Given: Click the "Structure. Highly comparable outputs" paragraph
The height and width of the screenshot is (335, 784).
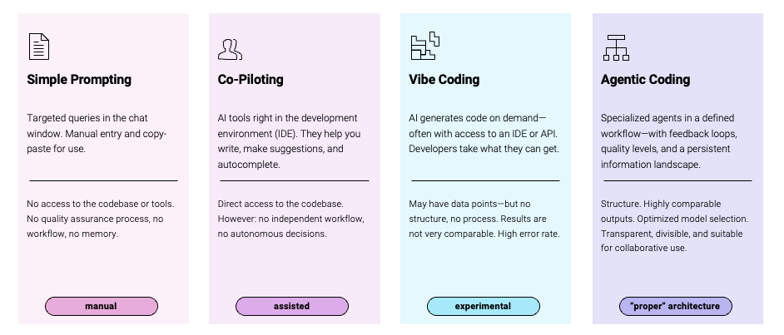Looking at the screenshot, I should pos(674,225).
